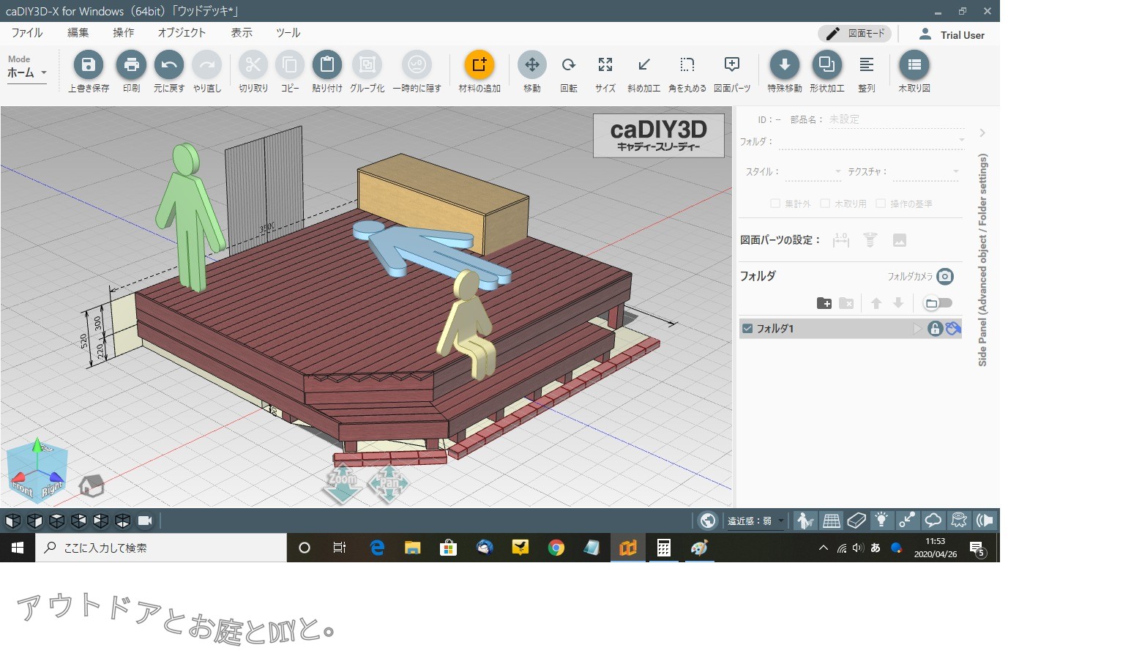This screenshot has width=1142, height=656.
Task: Open the オブジェクト menu
Action: (x=182, y=33)
